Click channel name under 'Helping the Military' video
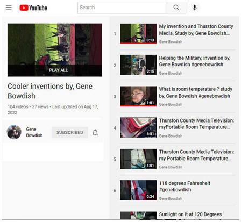Image resolution: width=241 pixels, height=222 pixels. click(171, 73)
